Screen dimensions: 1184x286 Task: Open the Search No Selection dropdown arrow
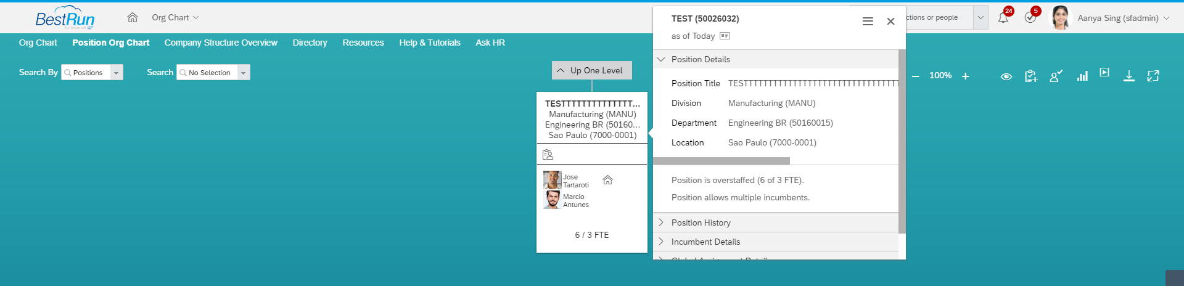click(244, 73)
